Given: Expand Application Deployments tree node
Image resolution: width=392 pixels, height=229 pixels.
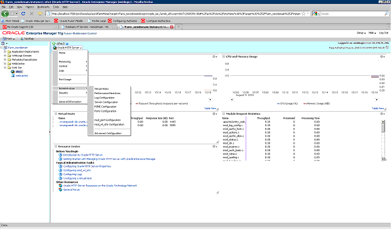Looking at the screenshot, I should pyautogui.click(x=5, y=51).
